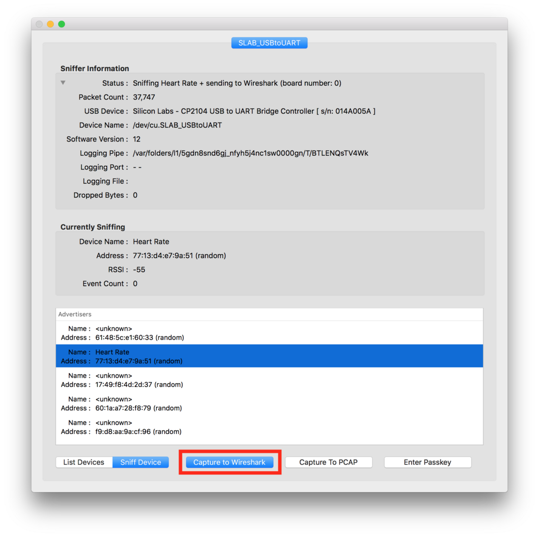Image resolution: width=539 pixels, height=537 pixels.
Task: Click the Status sniffing text
Action: pyautogui.click(x=237, y=83)
